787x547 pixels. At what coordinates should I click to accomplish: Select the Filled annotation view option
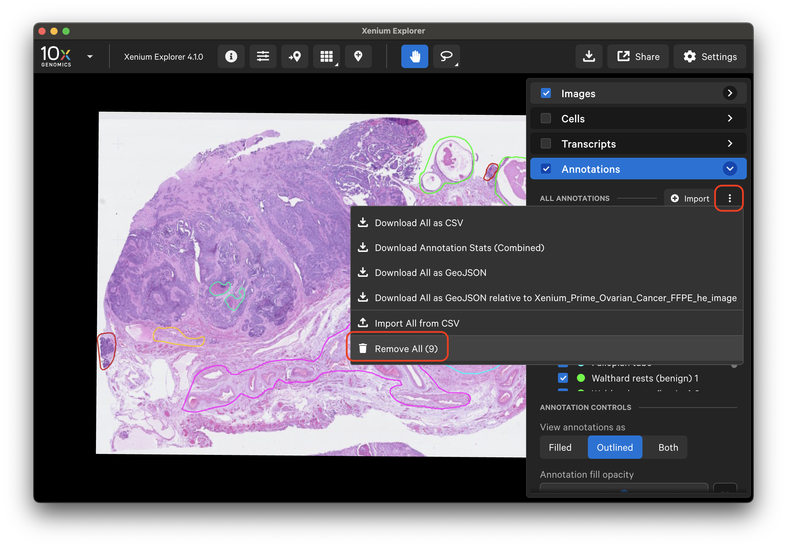[560, 447]
